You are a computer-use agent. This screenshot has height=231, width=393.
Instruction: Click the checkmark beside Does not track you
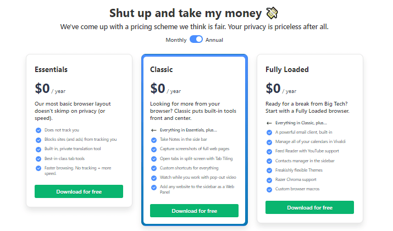click(x=38, y=130)
